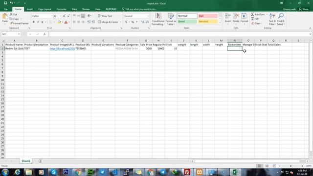This screenshot has width=313, height=176.
Task: Switch to the Review tab
Action: 86,9
